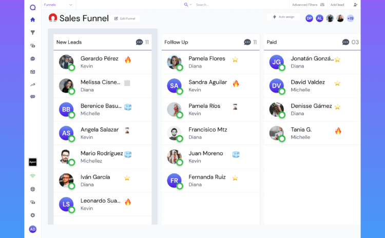Open New Leads column messages icon
Image resolution: width=385 pixels, height=238 pixels.
139,42
